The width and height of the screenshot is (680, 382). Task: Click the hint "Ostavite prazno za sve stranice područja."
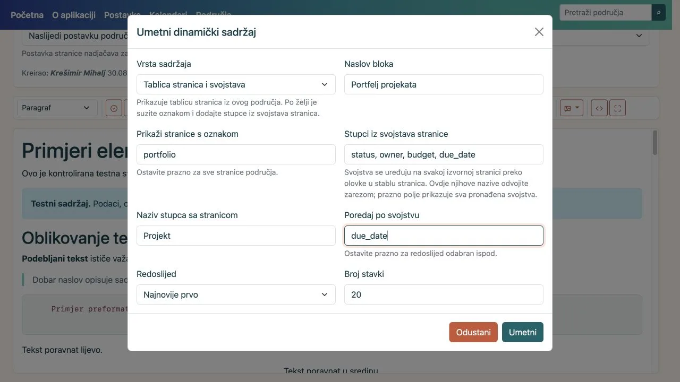[207, 172]
